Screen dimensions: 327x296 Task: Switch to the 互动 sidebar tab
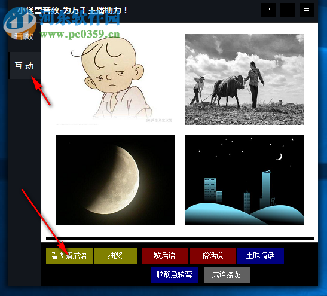(24, 66)
